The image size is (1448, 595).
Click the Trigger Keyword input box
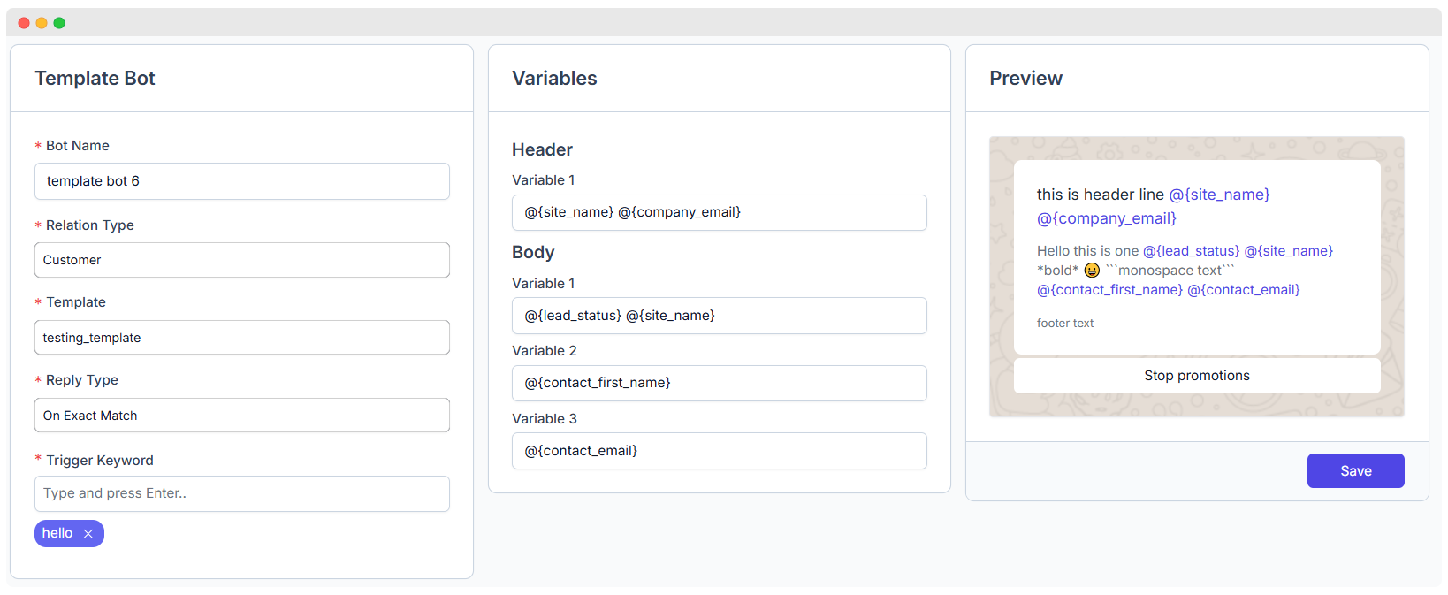(x=241, y=493)
